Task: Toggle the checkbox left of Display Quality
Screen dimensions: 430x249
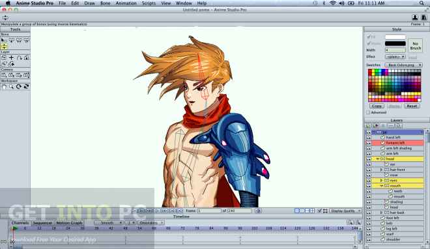Action: pyautogui.click(x=319, y=211)
